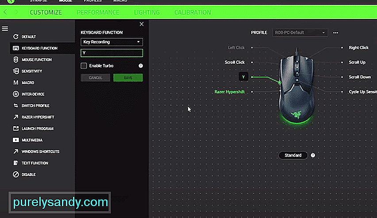Click the Windows Shortcuts arrow icon
This screenshot has height=218, width=377.
coord(16,151)
